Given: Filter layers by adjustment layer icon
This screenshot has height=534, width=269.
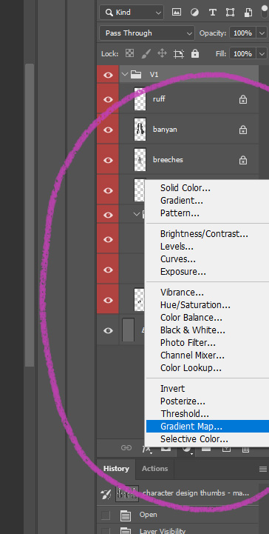Looking at the screenshot, I should click(194, 13).
